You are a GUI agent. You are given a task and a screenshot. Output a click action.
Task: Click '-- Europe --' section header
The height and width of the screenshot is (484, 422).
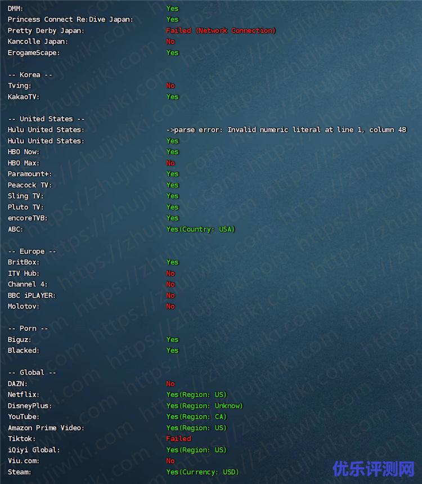32,251
